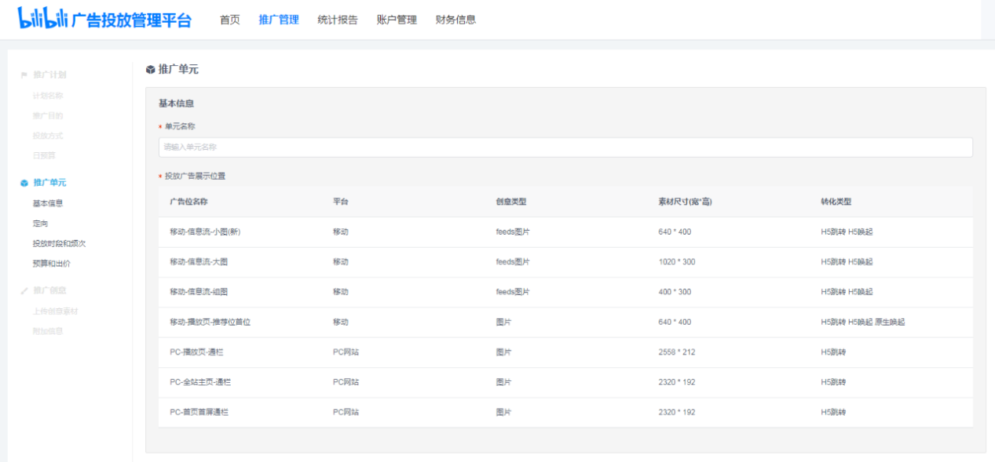Select the 移动-信息流-小图(新) ad slot
The height and width of the screenshot is (462, 995).
(x=565, y=232)
